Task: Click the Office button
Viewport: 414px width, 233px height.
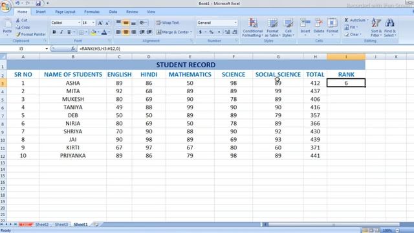Action: click(x=5, y=6)
